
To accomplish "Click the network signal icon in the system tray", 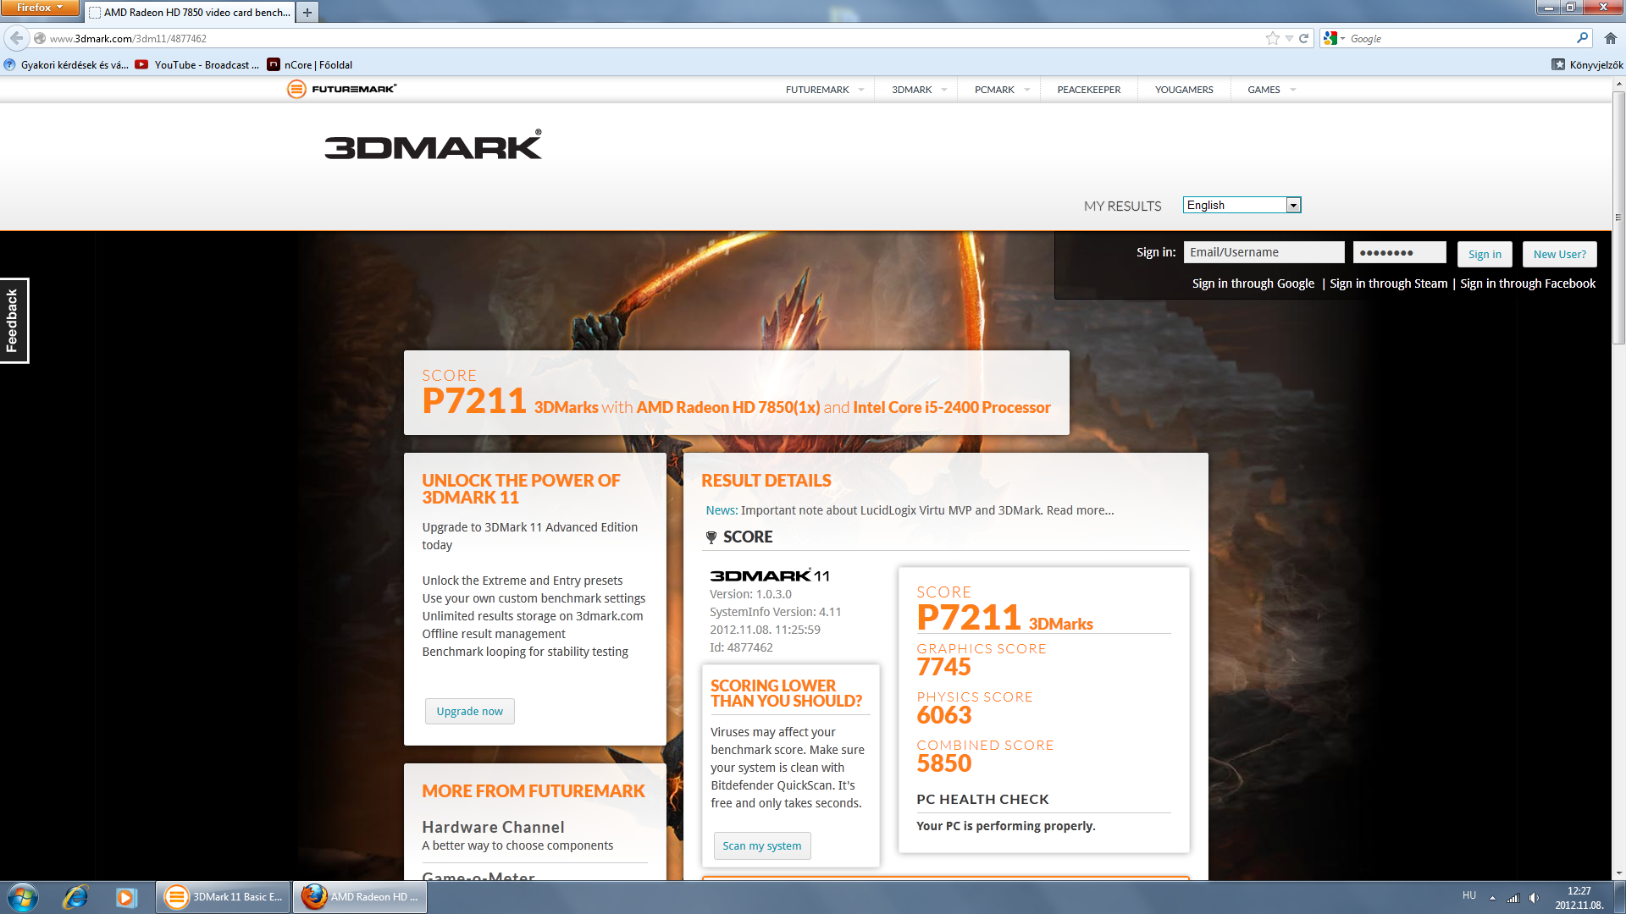I will pyautogui.click(x=1513, y=898).
